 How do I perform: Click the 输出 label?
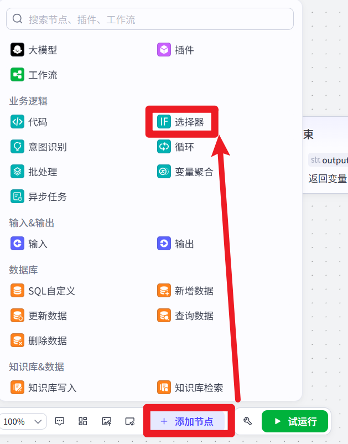click(184, 244)
